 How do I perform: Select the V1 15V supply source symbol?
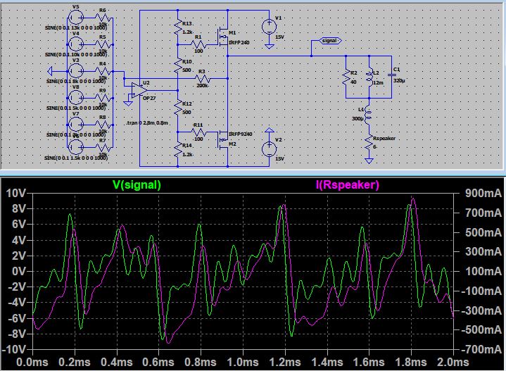269,27
